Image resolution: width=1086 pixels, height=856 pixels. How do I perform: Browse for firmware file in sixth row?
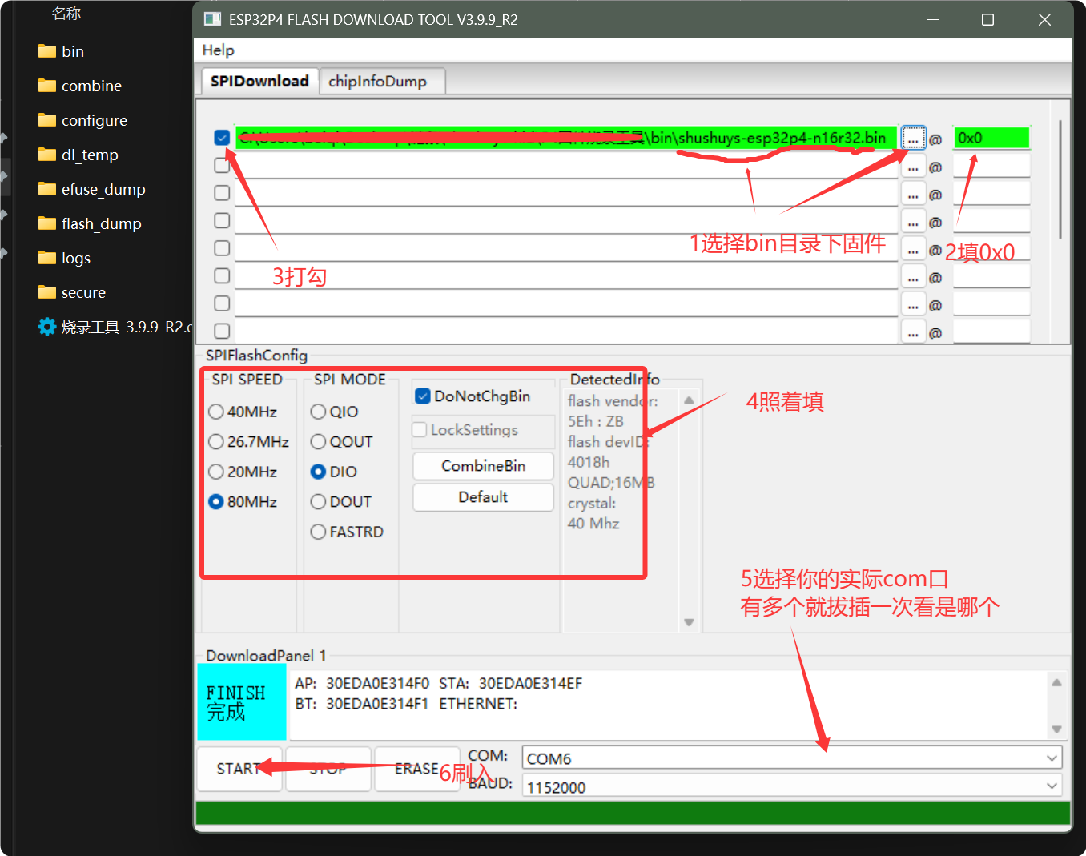pos(913,276)
